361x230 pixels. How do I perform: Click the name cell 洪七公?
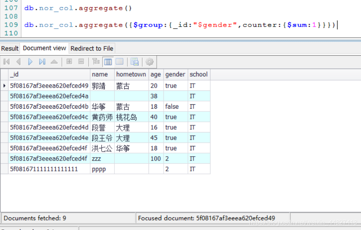(102, 148)
